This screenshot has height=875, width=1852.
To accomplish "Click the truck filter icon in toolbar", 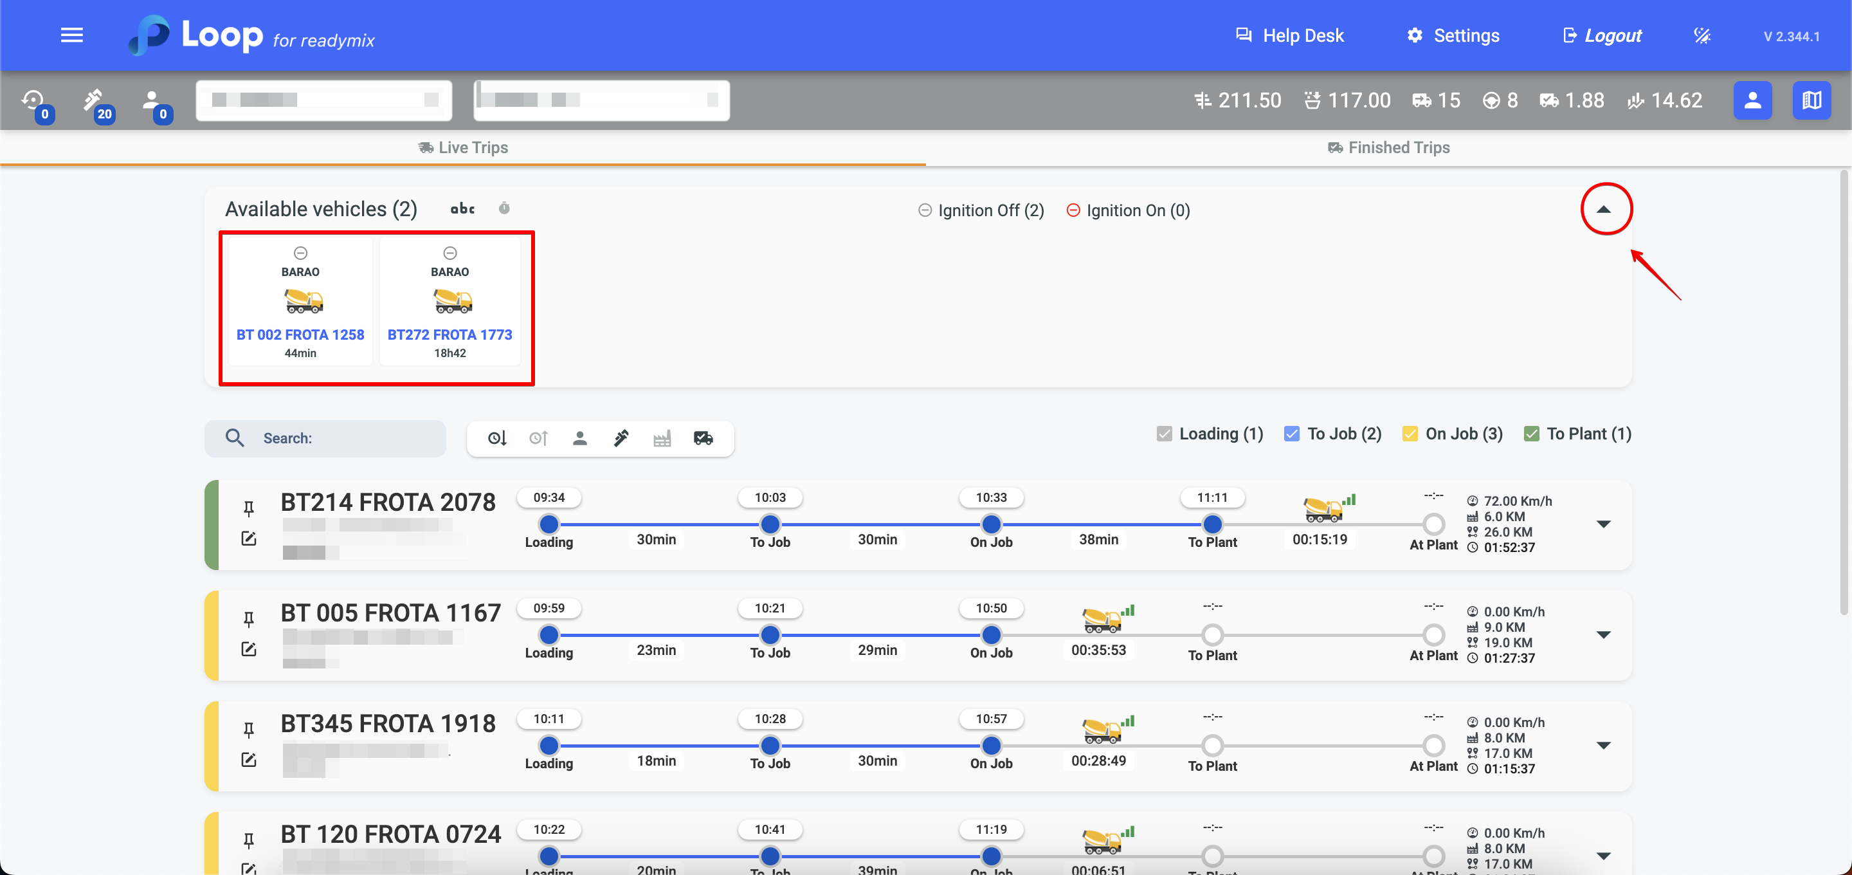I will (x=703, y=438).
